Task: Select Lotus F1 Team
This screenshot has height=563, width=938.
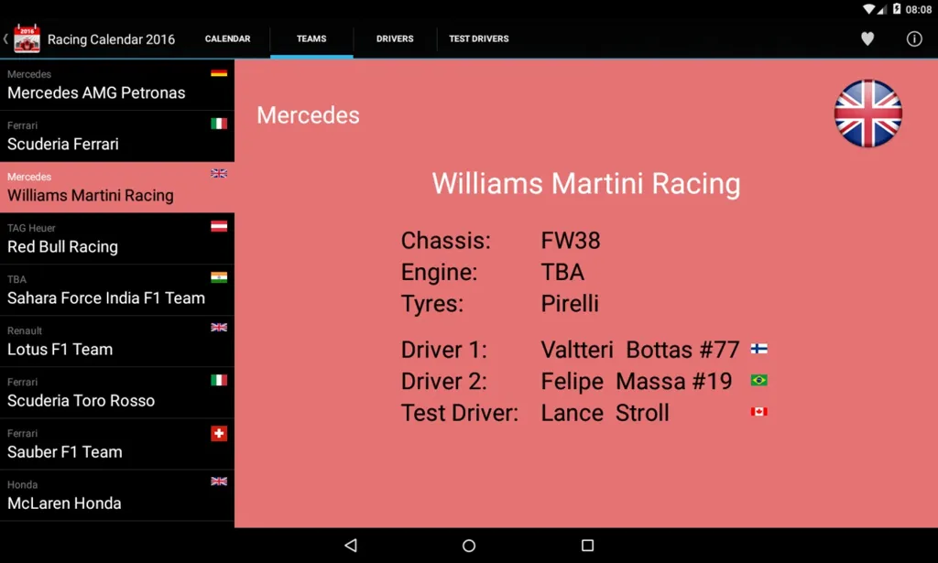Action: (117, 341)
